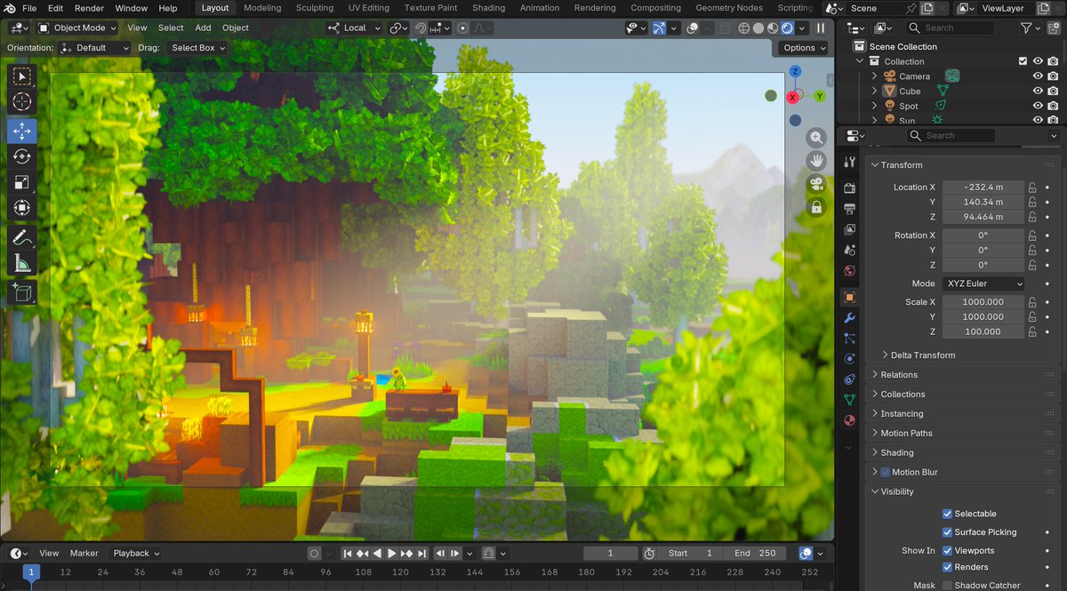Activate the Transform tool
Screen dimensions: 1067x591
coord(22,208)
